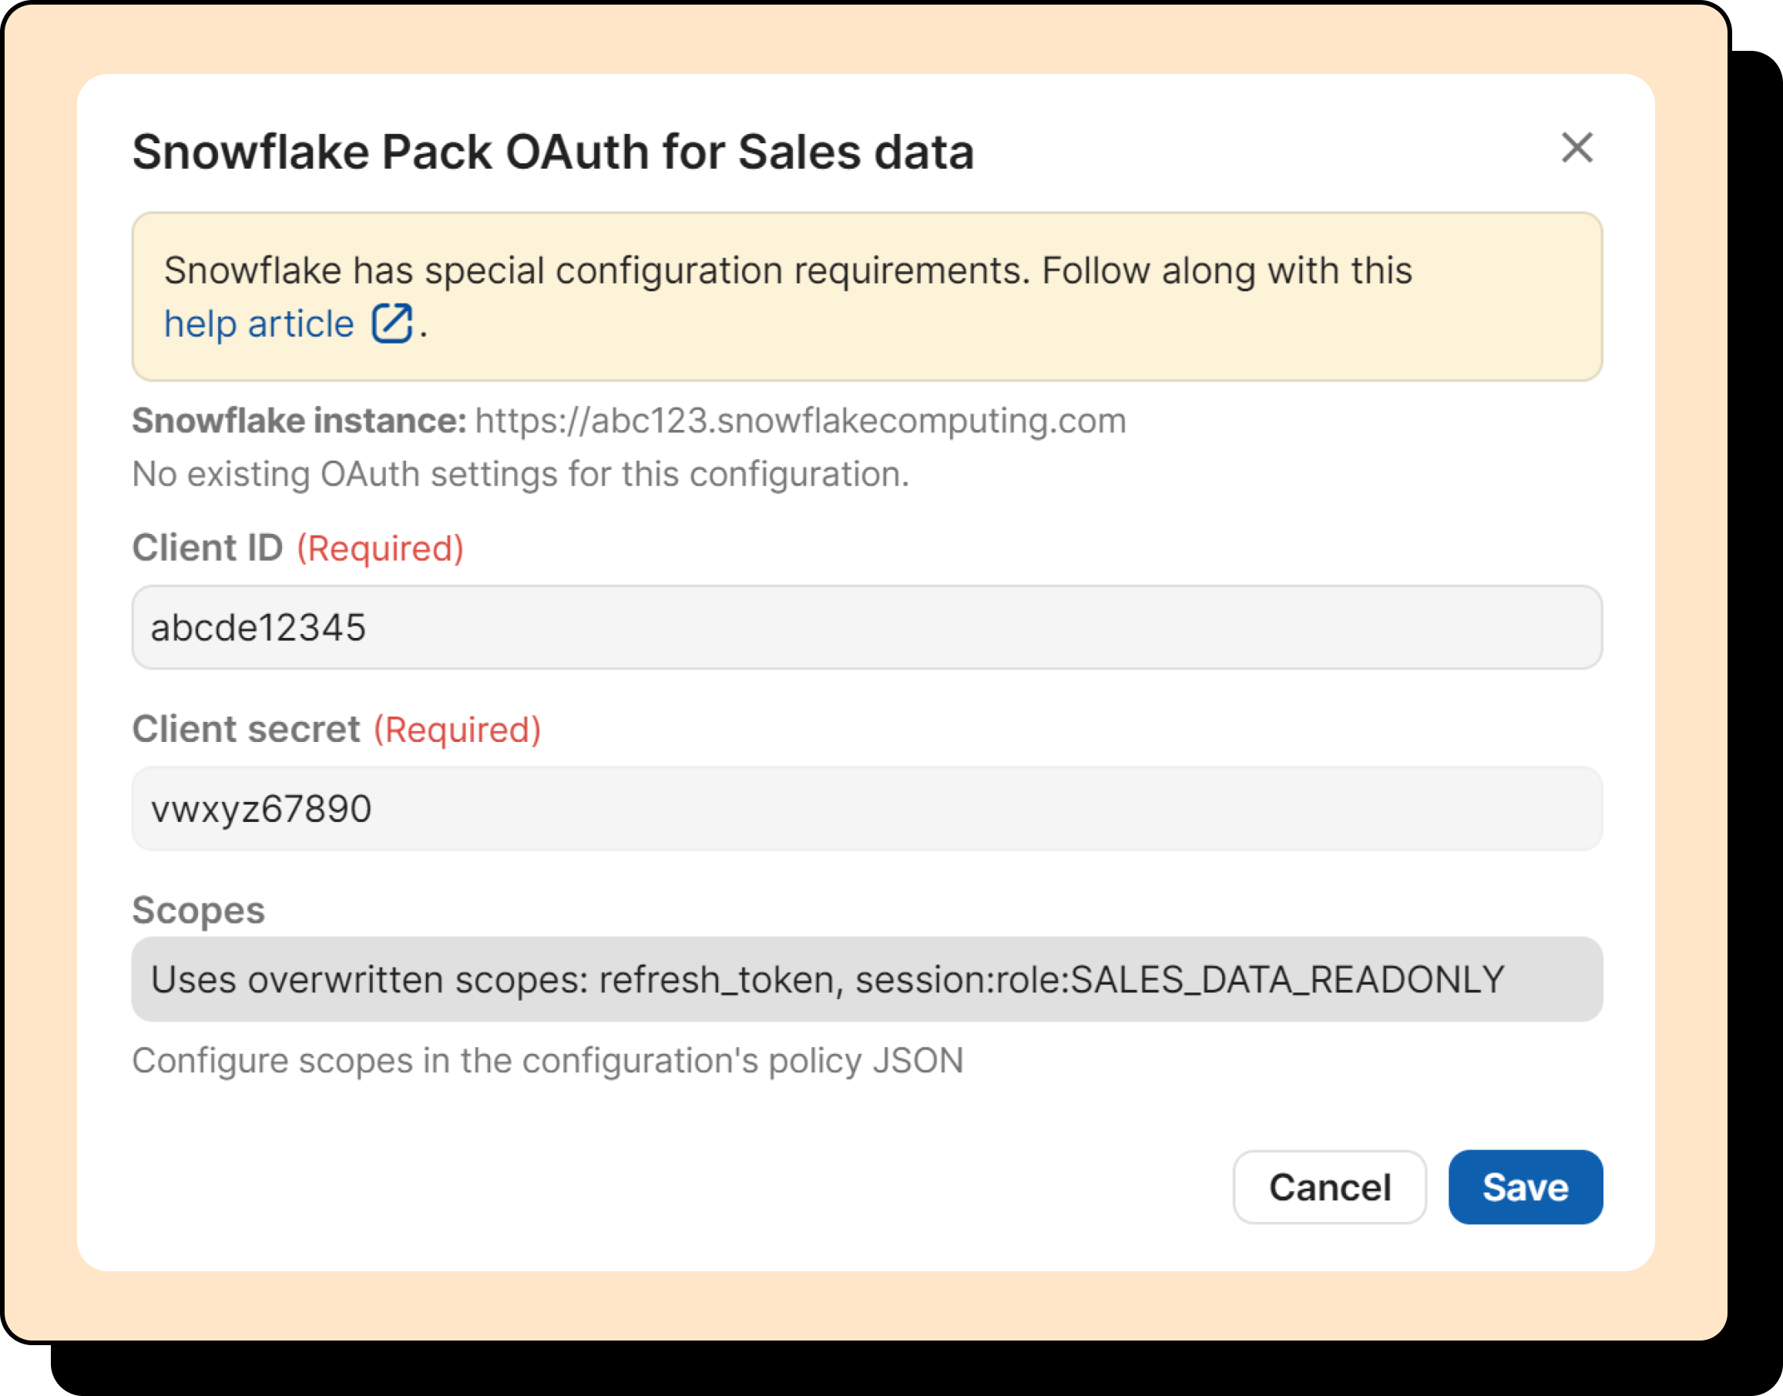Open the help article link
The image size is (1783, 1396).
(x=258, y=324)
